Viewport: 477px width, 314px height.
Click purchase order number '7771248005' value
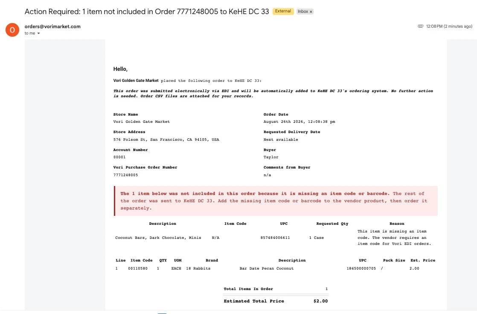125,175
